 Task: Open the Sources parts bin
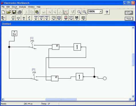click(x=13, y=18)
